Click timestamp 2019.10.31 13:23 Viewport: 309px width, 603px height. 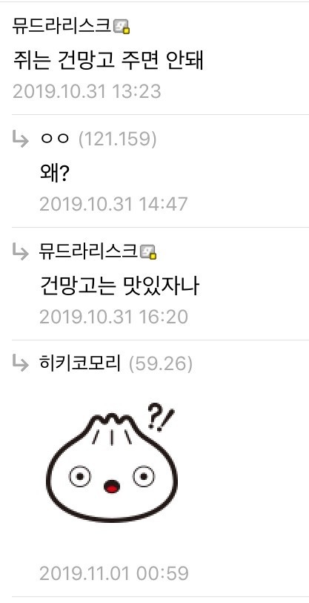tap(87, 91)
